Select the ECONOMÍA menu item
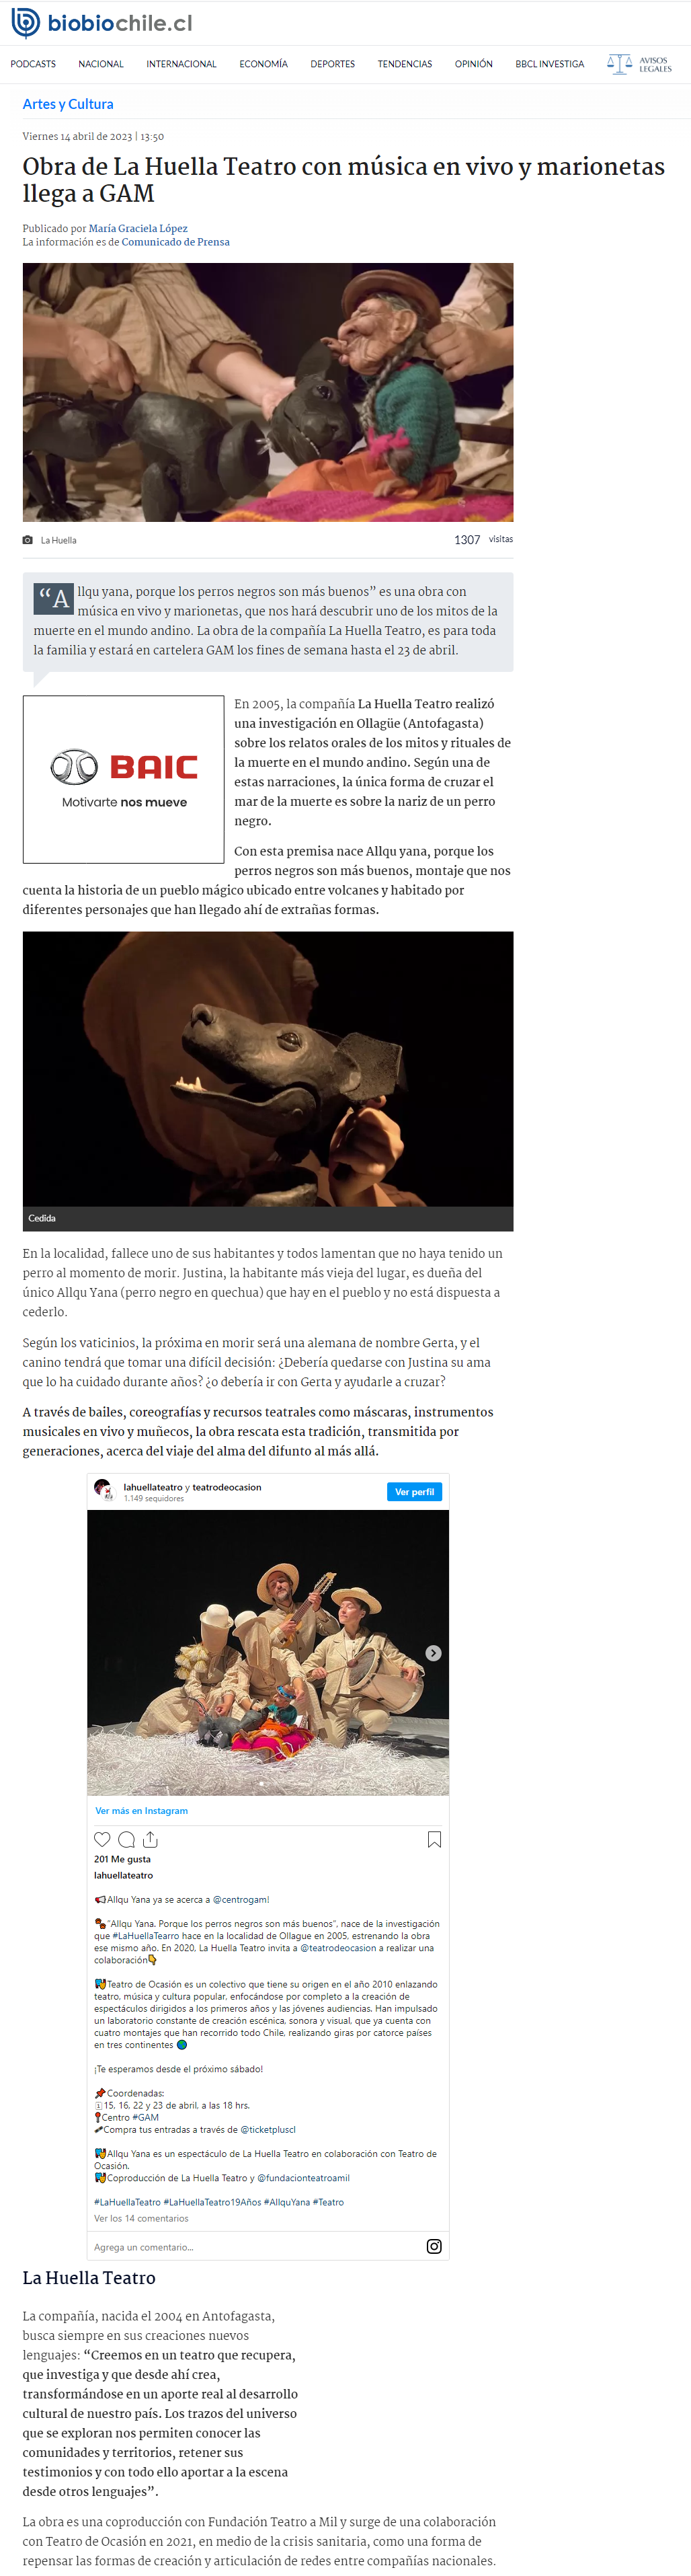Screen dimensions: 691x2576 tap(263, 64)
